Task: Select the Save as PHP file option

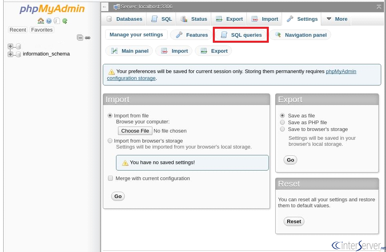Action: 283,123
